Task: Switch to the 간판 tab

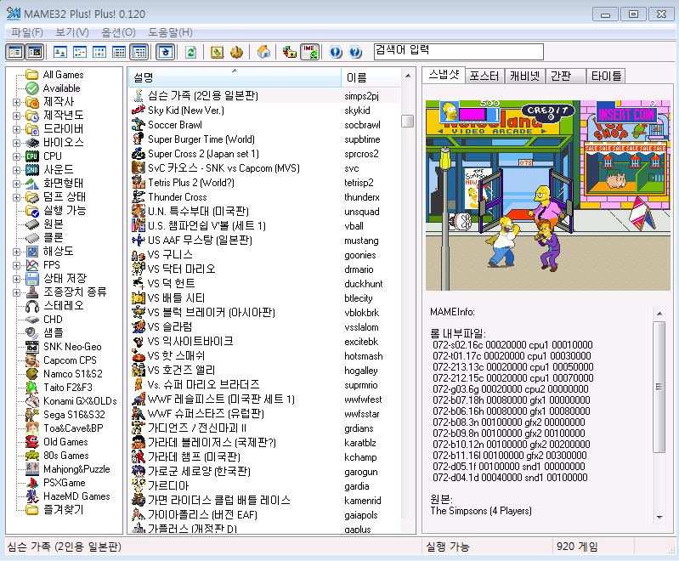Action: pyautogui.click(x=565, y=76)
